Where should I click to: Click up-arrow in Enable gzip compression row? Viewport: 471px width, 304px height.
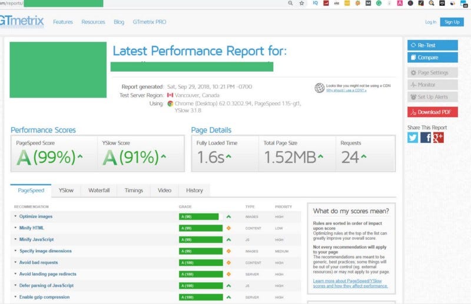tap(228, 297)
